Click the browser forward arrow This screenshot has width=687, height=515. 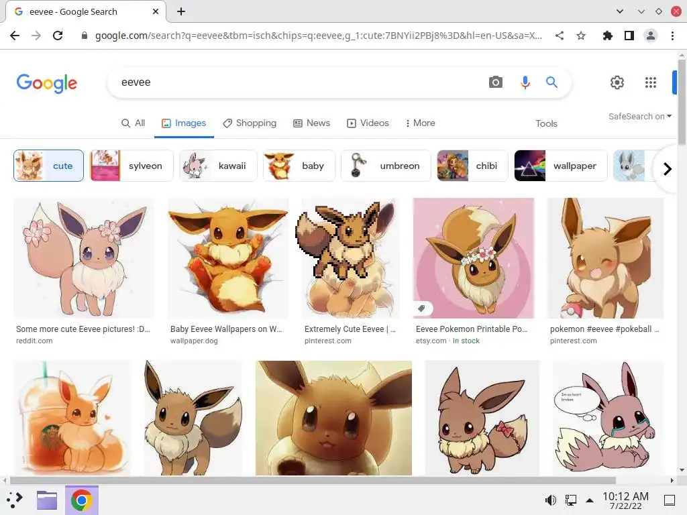(x=36, y=36)
